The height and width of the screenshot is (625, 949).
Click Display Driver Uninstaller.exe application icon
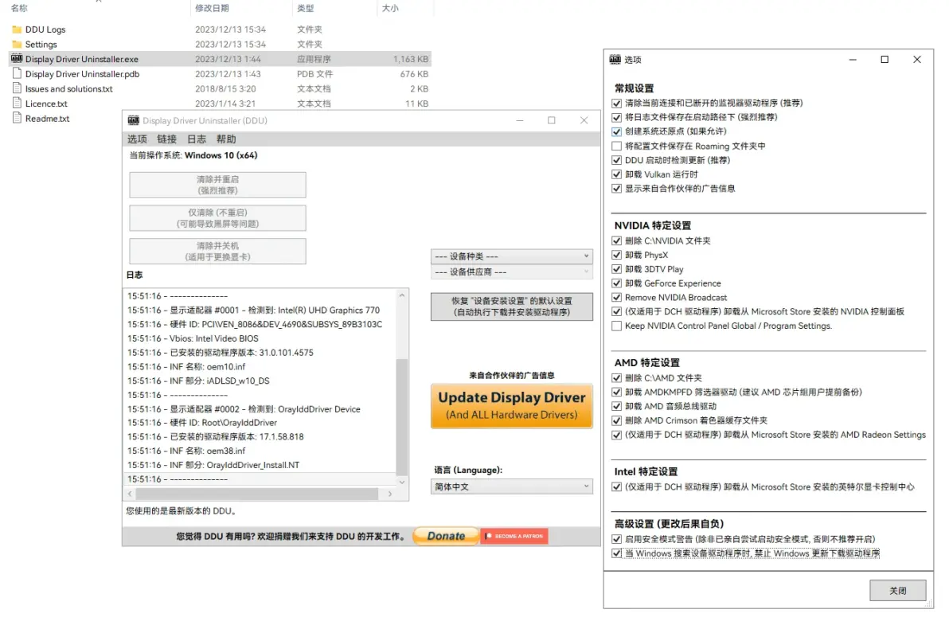[x=17, y=59]
